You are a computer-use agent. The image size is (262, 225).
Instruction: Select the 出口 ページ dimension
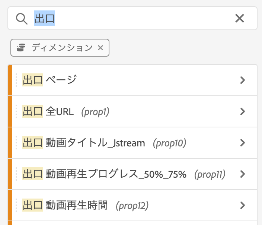(50, 80)
